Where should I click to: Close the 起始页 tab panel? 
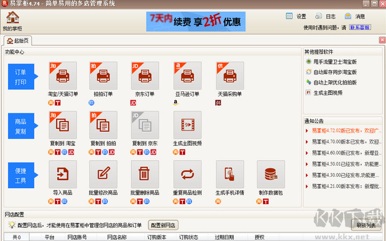click(x=382, y=40)
